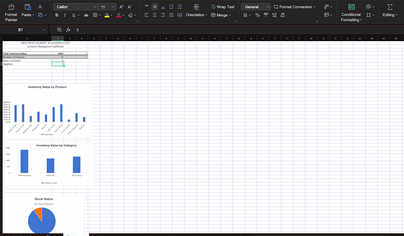This screenshot has height=236, width=404.
Task: Select column header B
Action: (x=58, y=38)
